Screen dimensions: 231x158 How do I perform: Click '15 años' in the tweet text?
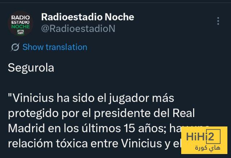(x=145, y=128)
